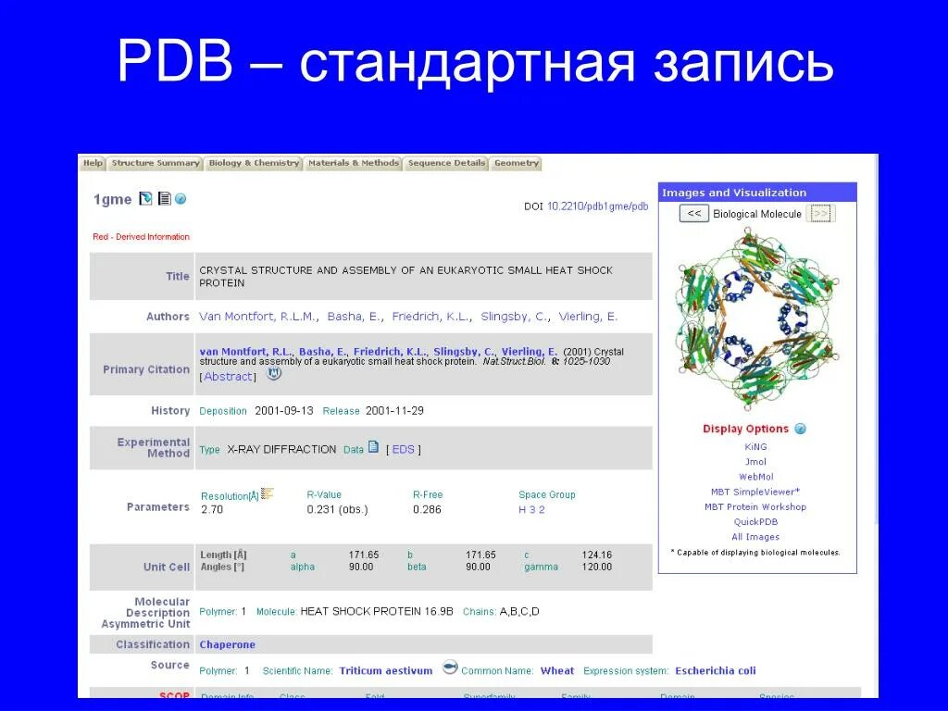Click the help icon beside Display Options

tap(800, 429)
